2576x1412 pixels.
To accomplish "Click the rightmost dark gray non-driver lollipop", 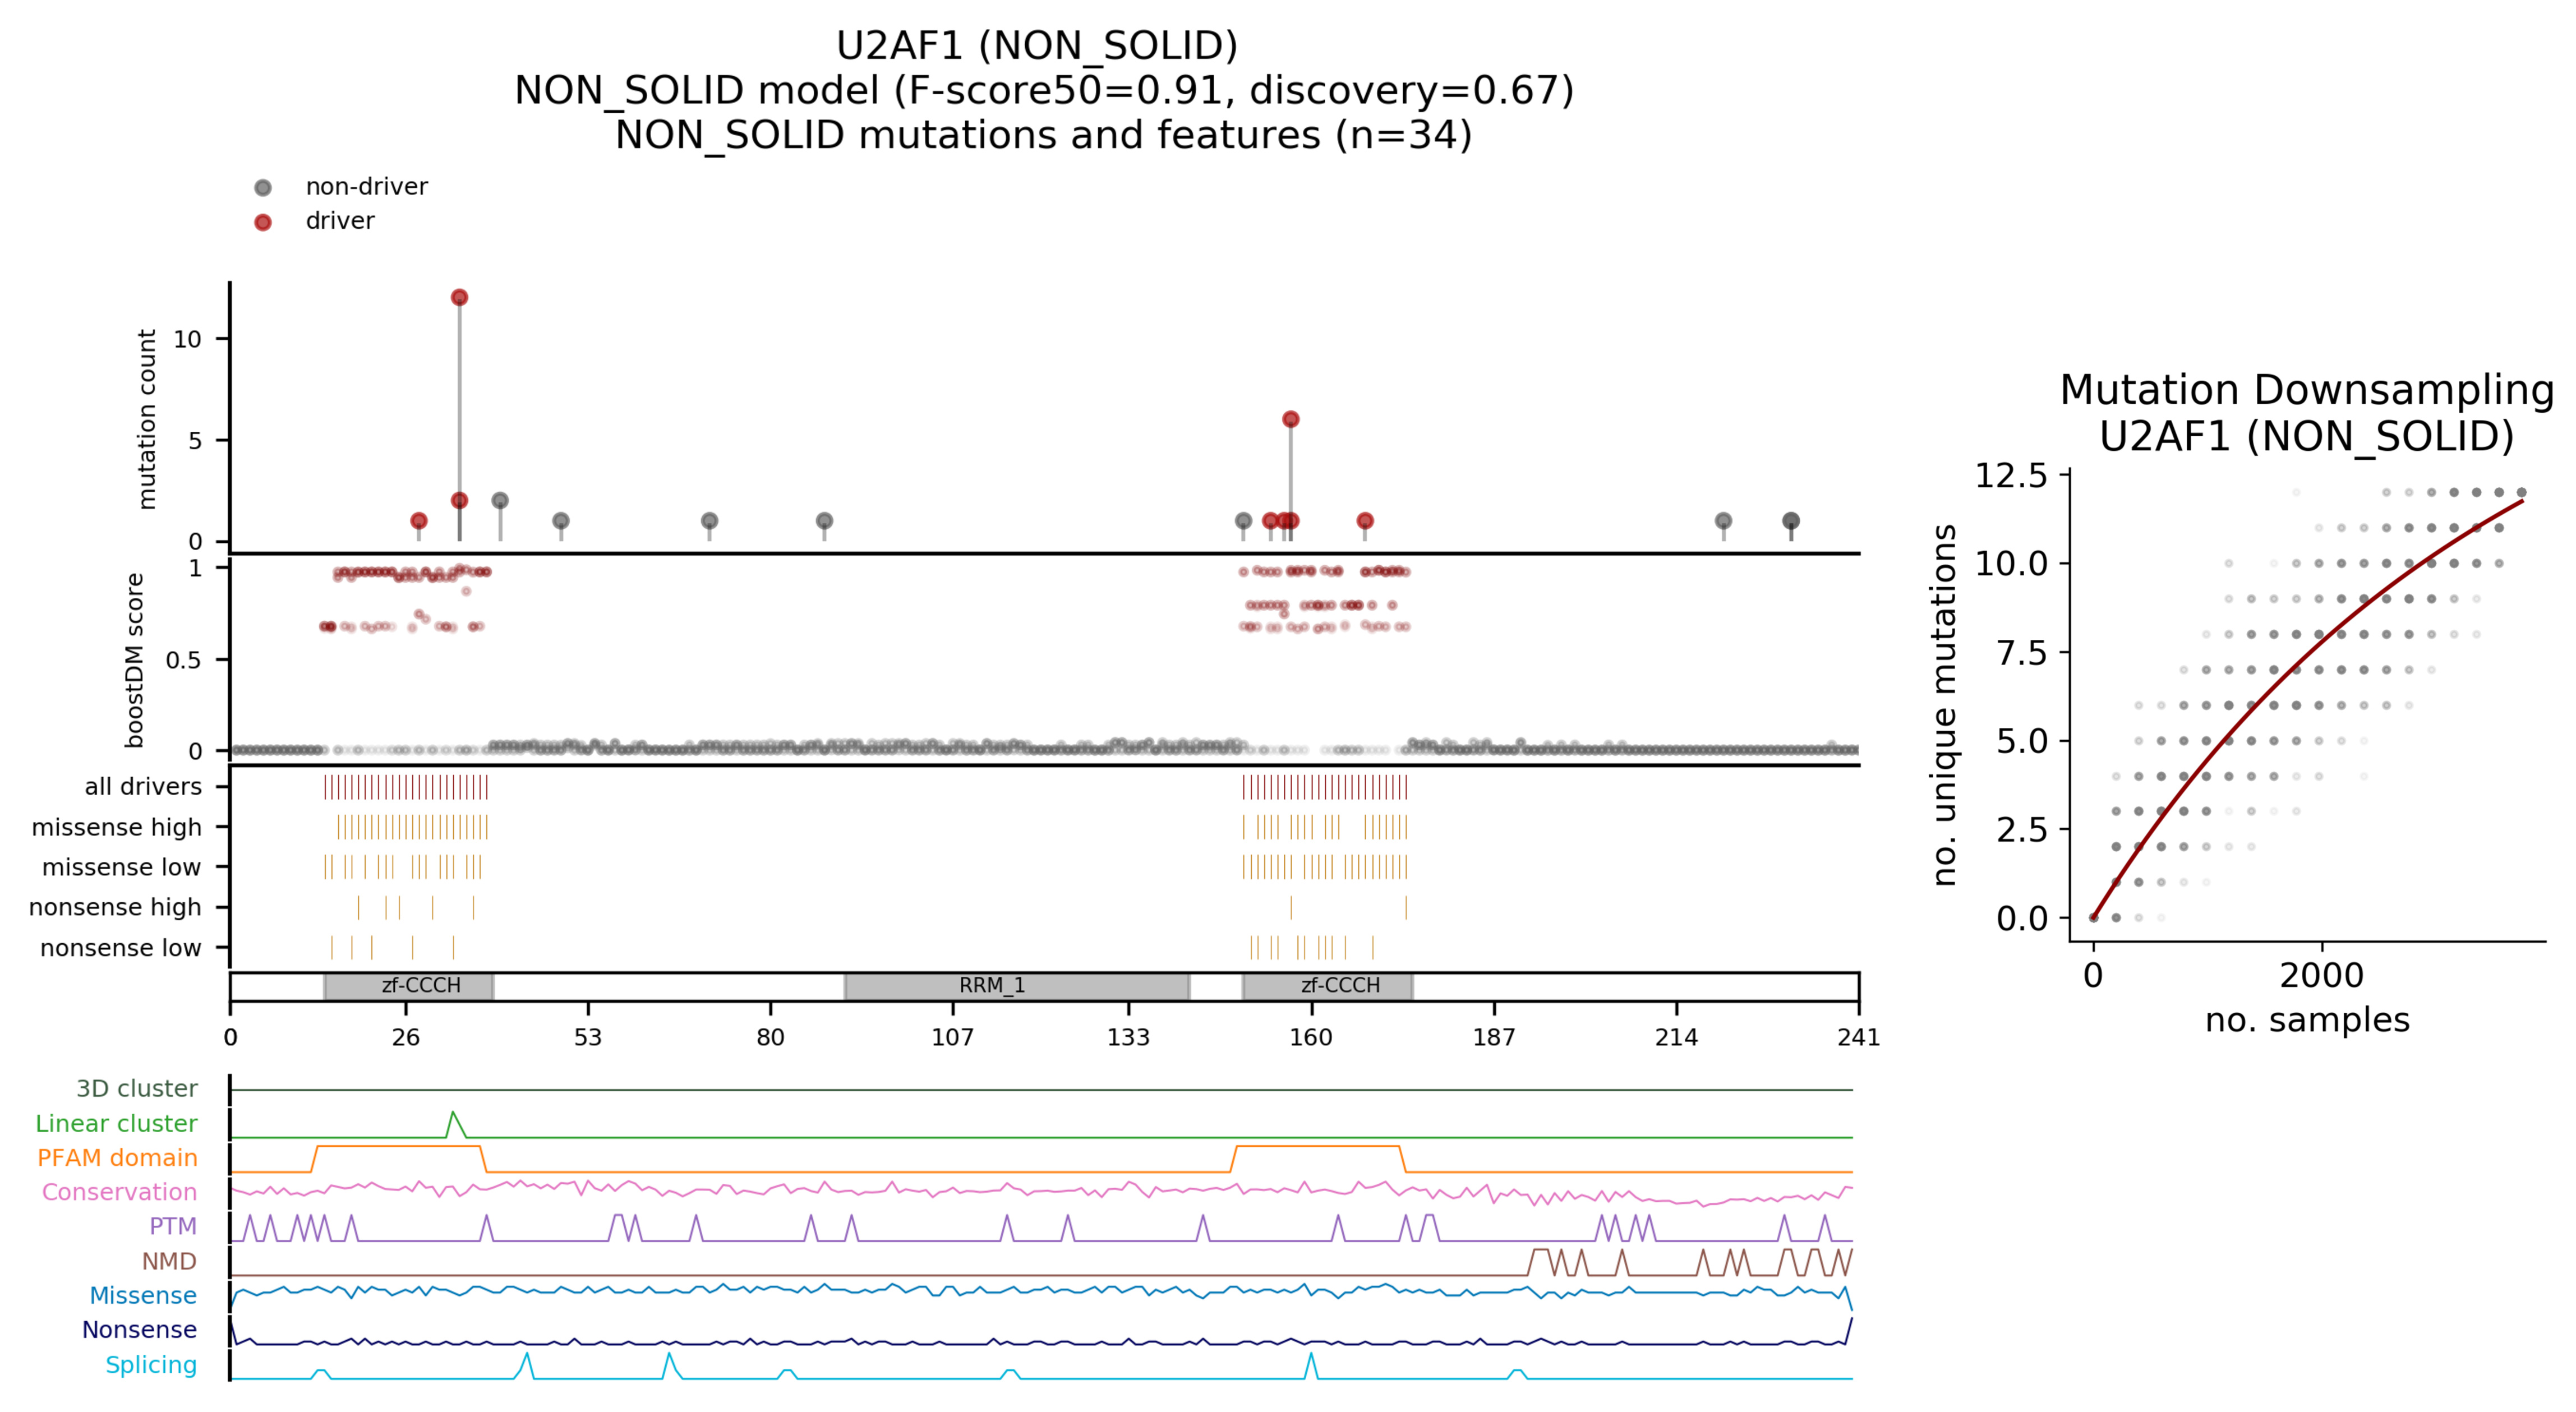I will (1790, 521).
